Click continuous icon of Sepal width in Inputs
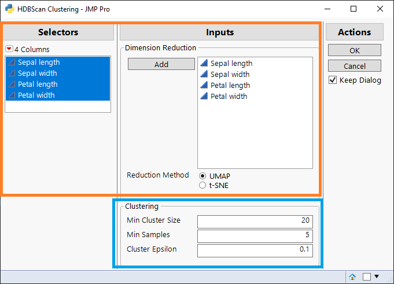394x284 pixels. click(x=204, y=75)
